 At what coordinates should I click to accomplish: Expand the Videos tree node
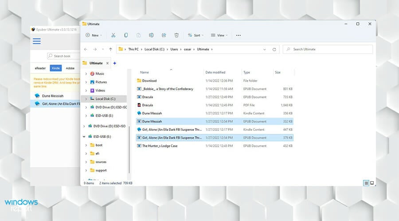pos(86,91)
